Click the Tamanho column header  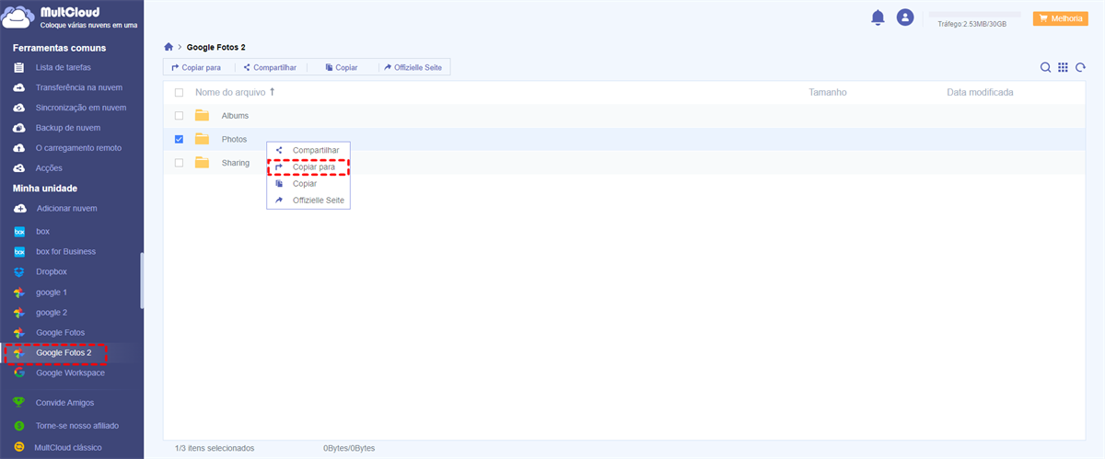828,93
